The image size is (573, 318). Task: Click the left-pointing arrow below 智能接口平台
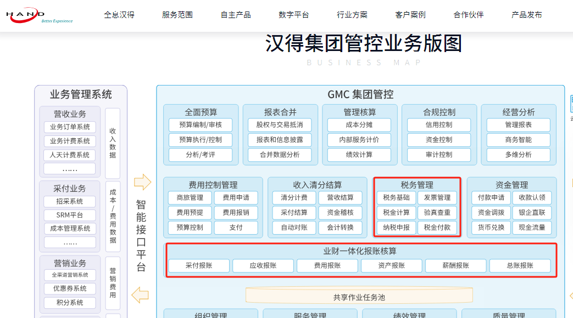(x=140, y=295)
